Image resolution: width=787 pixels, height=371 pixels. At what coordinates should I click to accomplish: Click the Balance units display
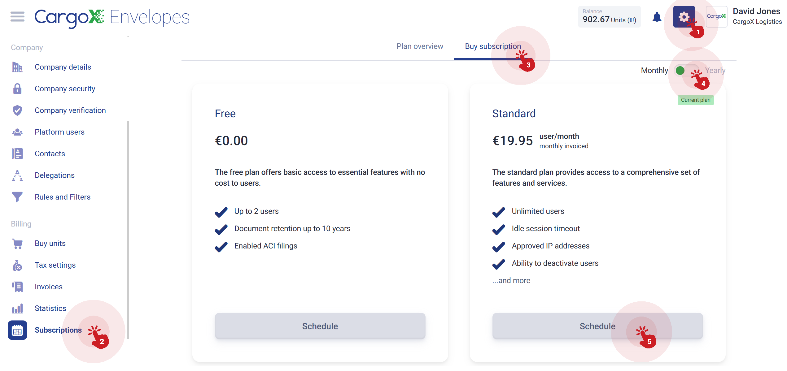point(609,17)
